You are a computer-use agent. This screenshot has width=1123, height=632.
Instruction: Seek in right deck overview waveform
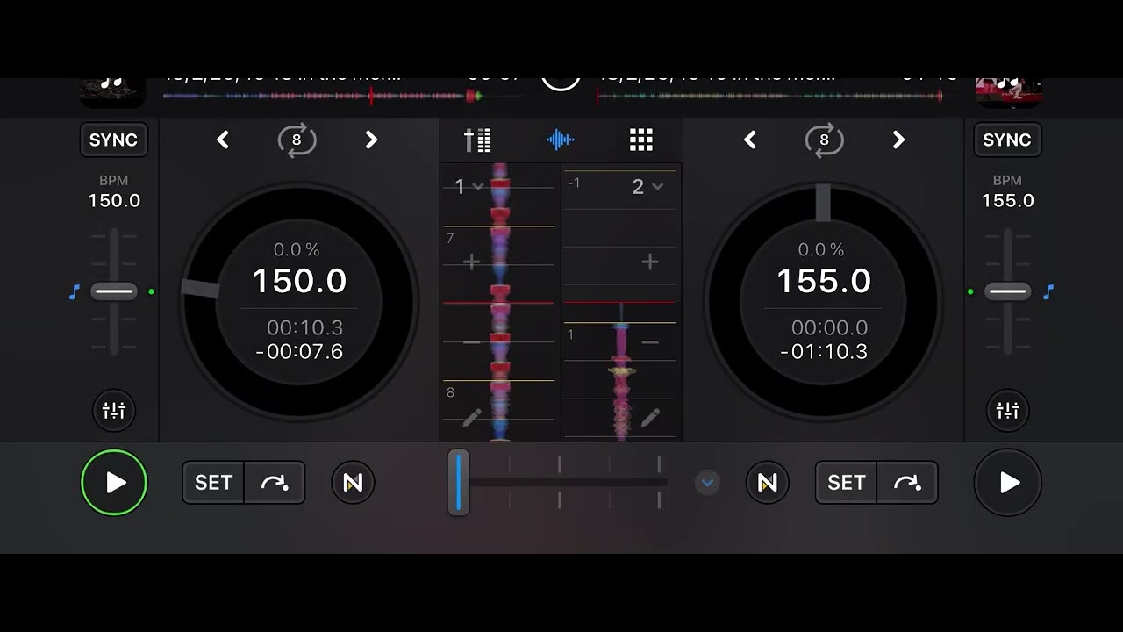769,96
